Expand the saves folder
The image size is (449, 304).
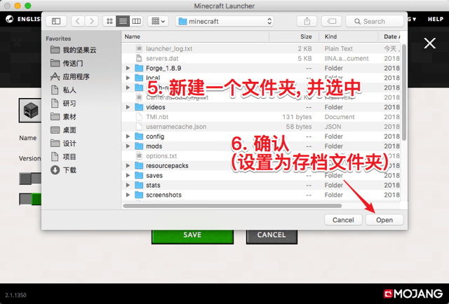(x=128, y=176)
